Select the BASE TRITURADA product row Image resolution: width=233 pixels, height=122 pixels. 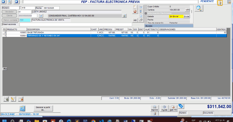[58, 33]
